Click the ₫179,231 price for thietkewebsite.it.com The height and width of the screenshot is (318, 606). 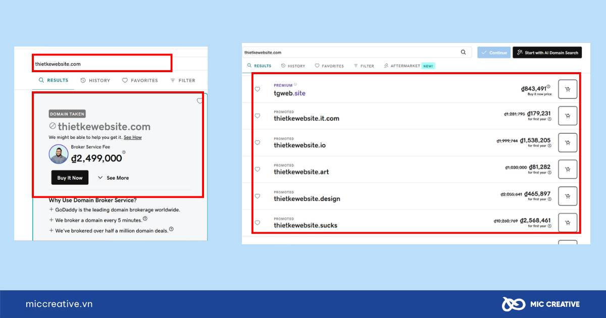click(539, 114)
